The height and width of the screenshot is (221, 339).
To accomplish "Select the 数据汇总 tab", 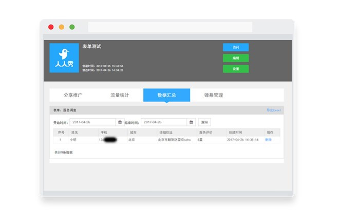I will pos(167,95).
